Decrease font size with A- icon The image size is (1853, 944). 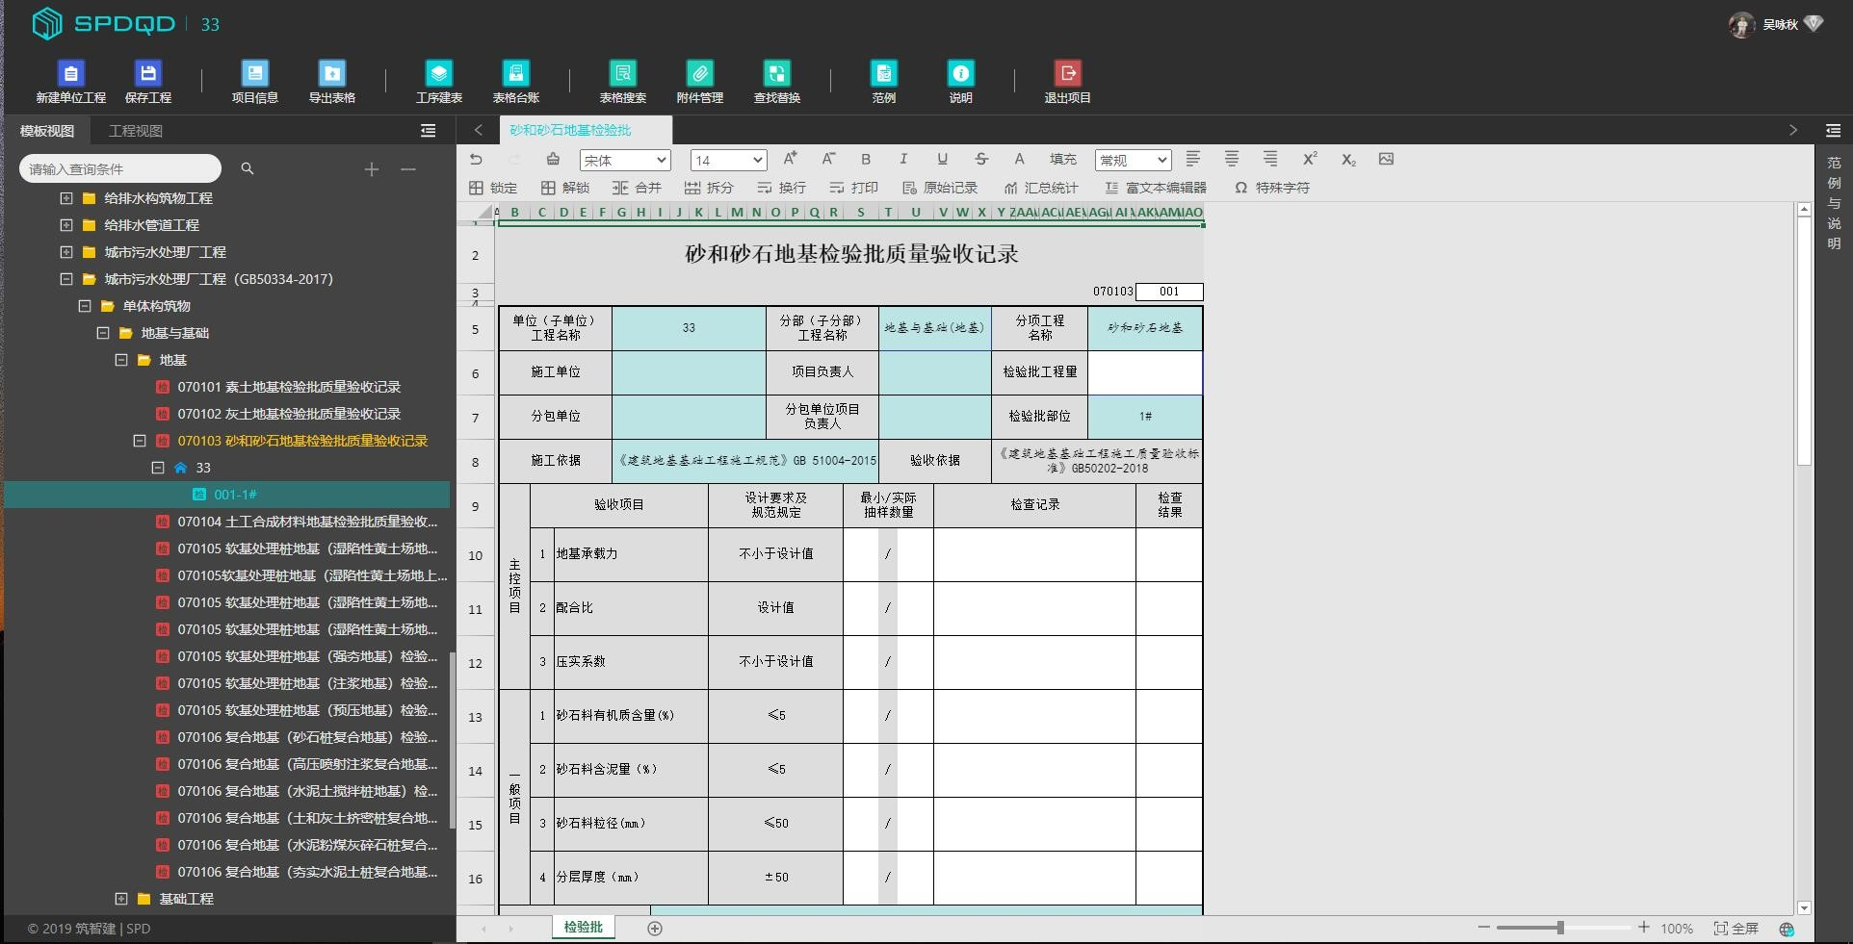pos(828,159)
